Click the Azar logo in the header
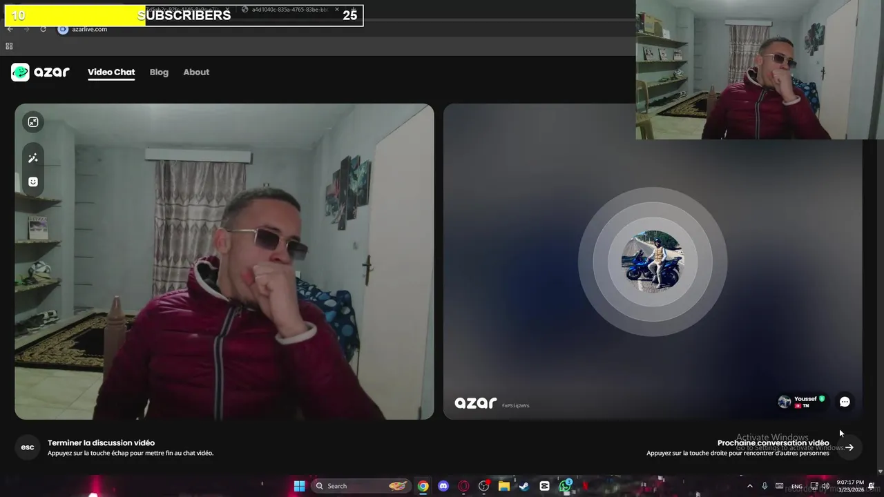884x497 pixels. (40, 72)
